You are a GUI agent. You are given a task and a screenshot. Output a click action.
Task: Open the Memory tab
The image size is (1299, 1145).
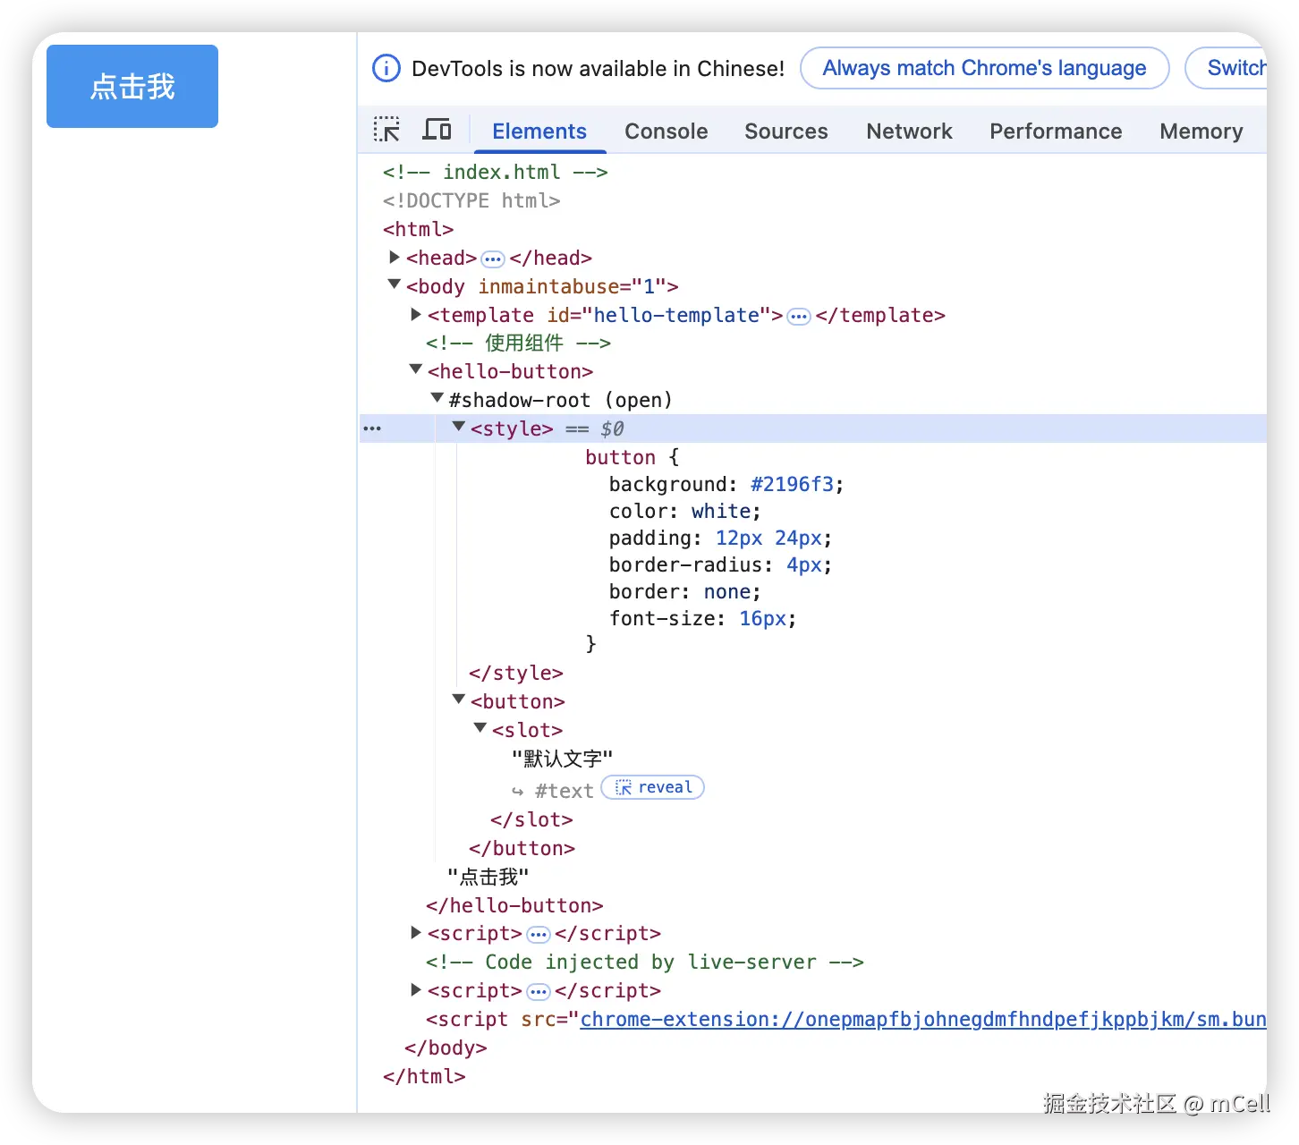pos(1201,131)
